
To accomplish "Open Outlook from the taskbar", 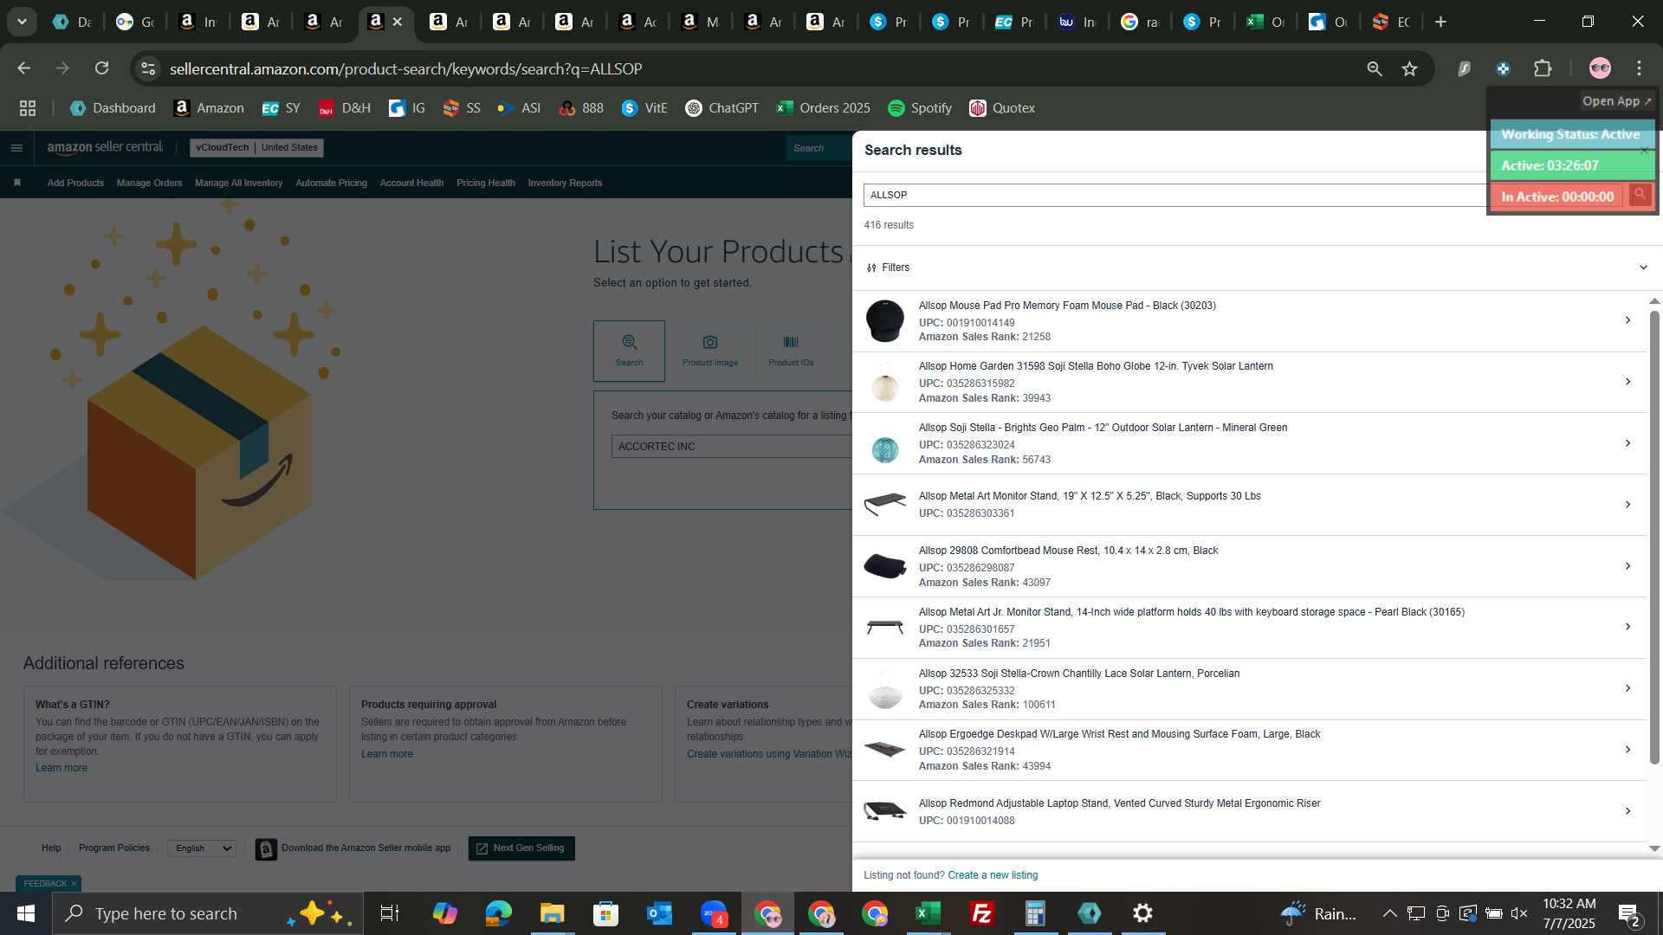I will pyautogui.click(x=659, y=913).
